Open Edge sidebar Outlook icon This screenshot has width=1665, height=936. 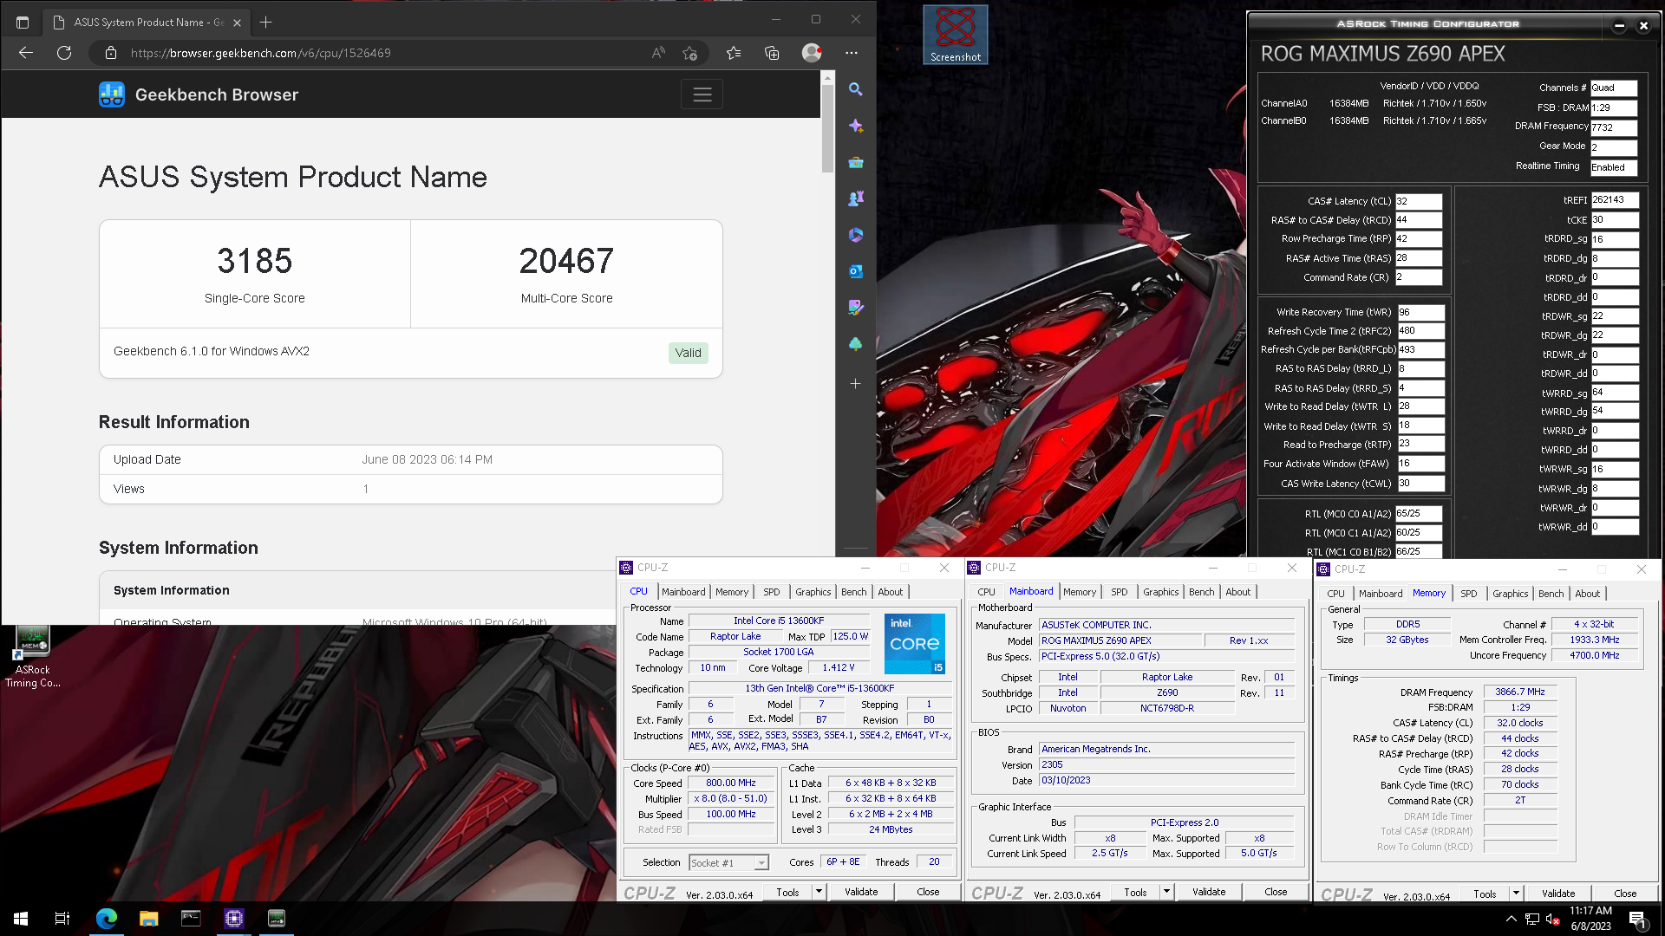click(856, 271)
